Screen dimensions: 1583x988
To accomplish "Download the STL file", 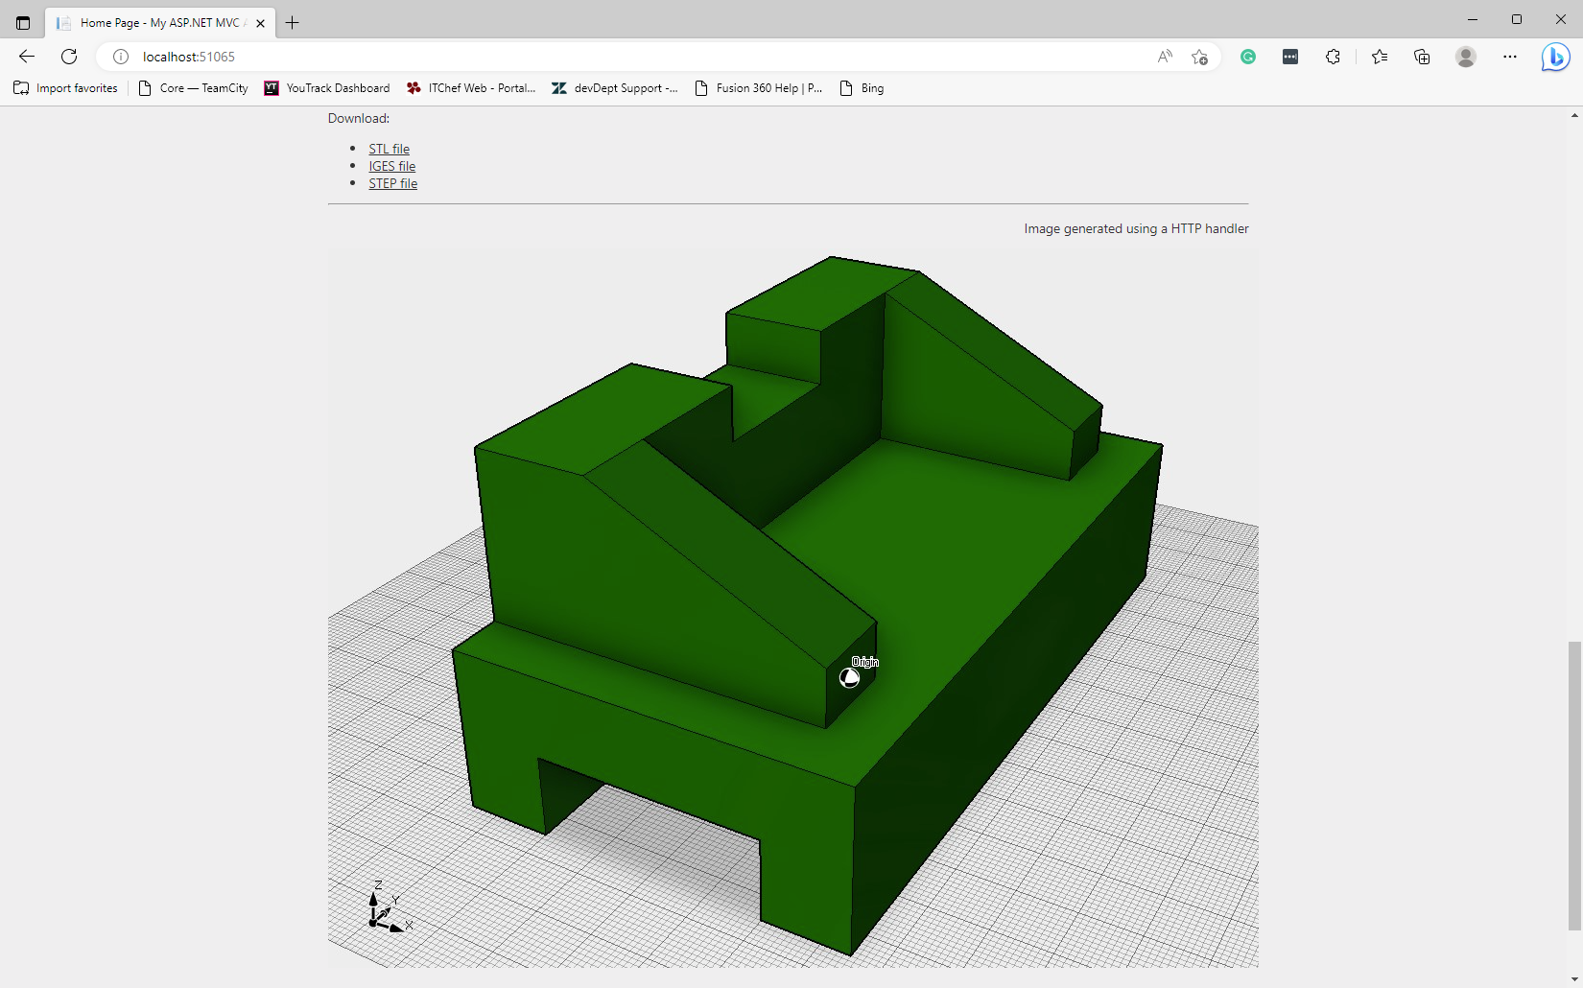I will click(x=389, y=149).
